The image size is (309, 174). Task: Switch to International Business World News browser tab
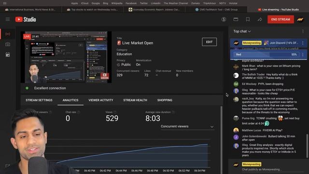pos(31,10)
